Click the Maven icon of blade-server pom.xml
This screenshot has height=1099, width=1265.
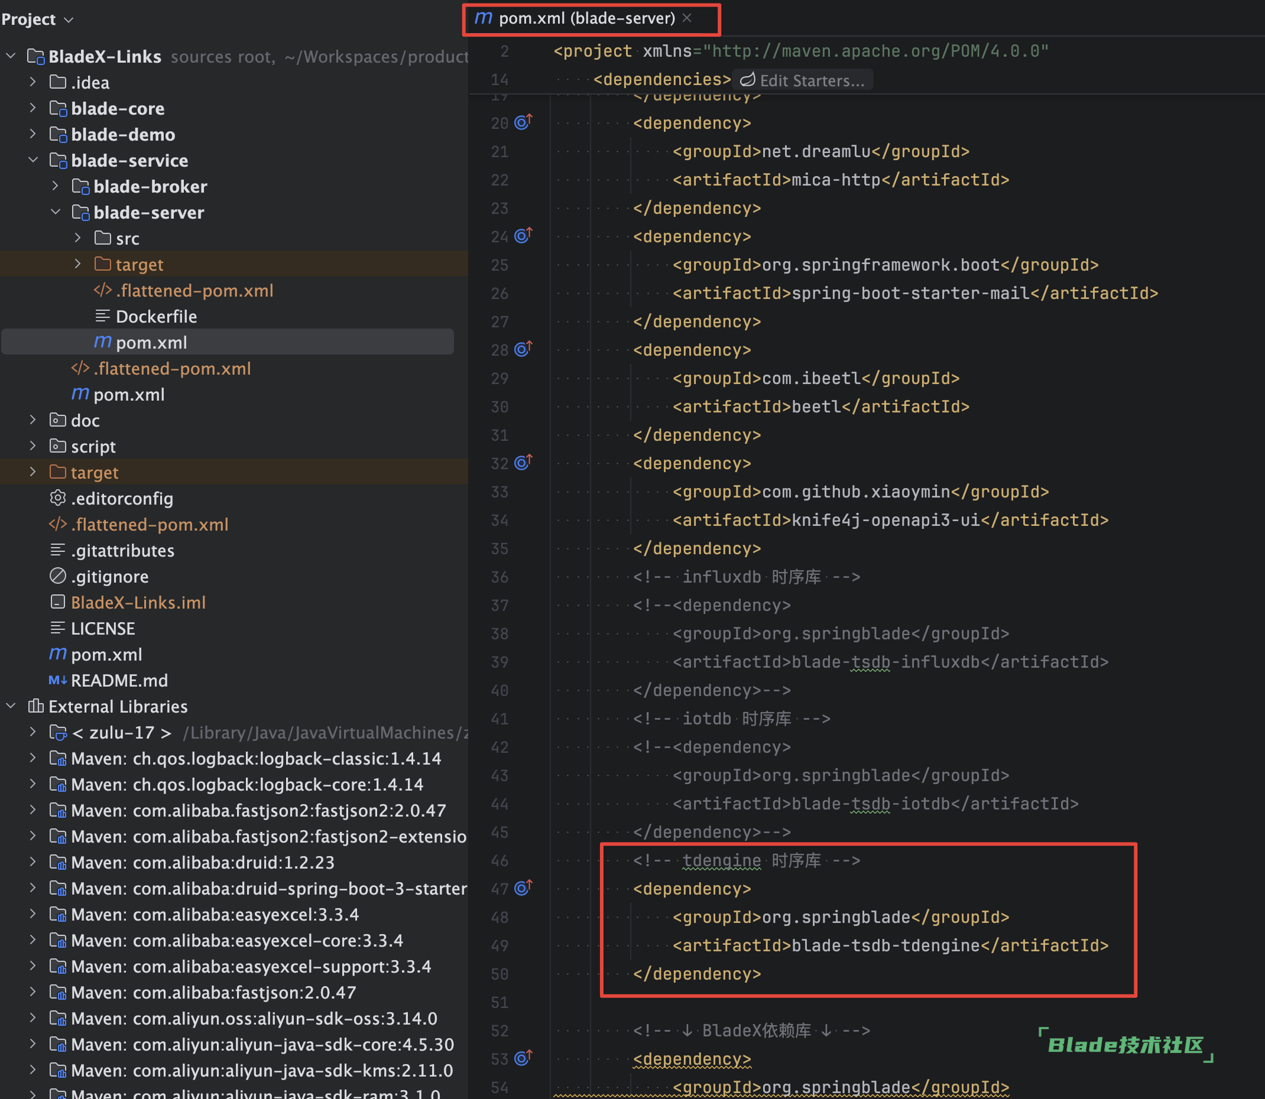point(102,342)
